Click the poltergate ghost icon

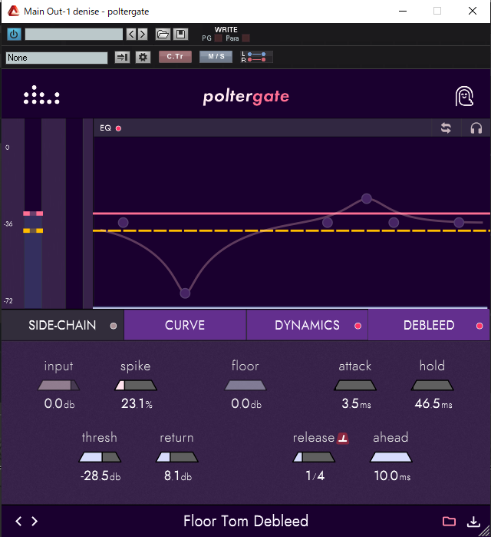click(x=464, y=96)
